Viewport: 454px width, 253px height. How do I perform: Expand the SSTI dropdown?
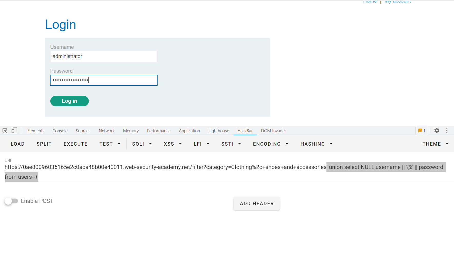(231, 144)
